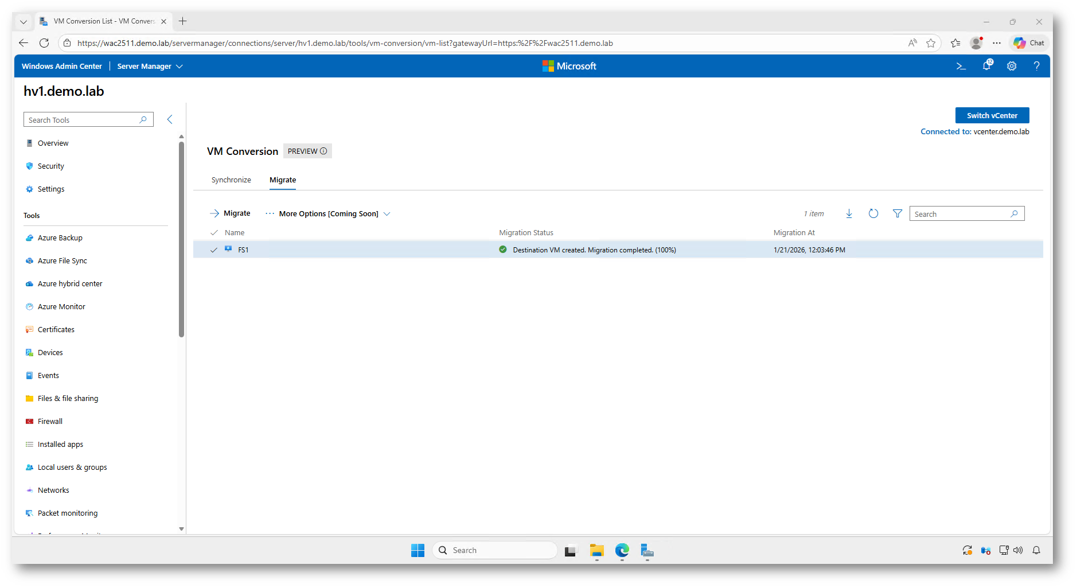Image resolution: width=1077 pixels, height=588 pixels.
Task: Click the help question mark icon
Action: coord(1036,67)
